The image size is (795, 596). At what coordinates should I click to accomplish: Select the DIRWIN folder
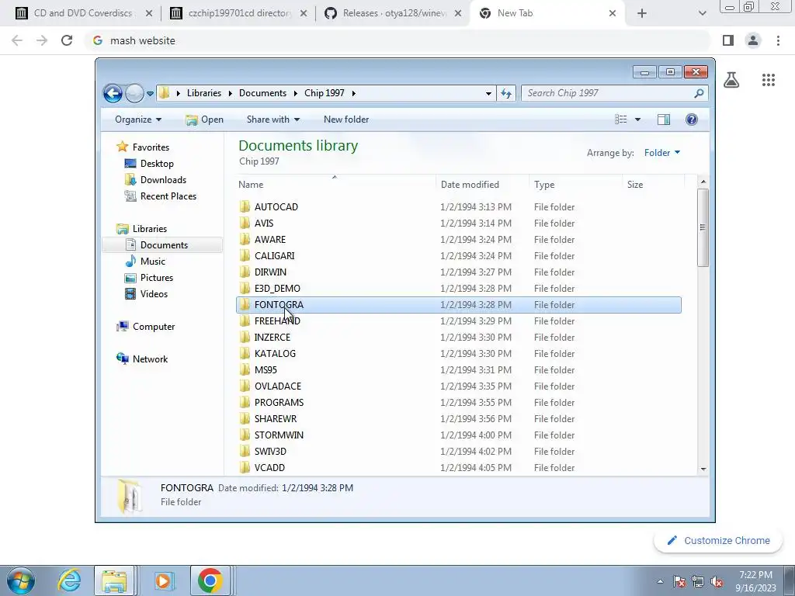(x=459, y=272)
